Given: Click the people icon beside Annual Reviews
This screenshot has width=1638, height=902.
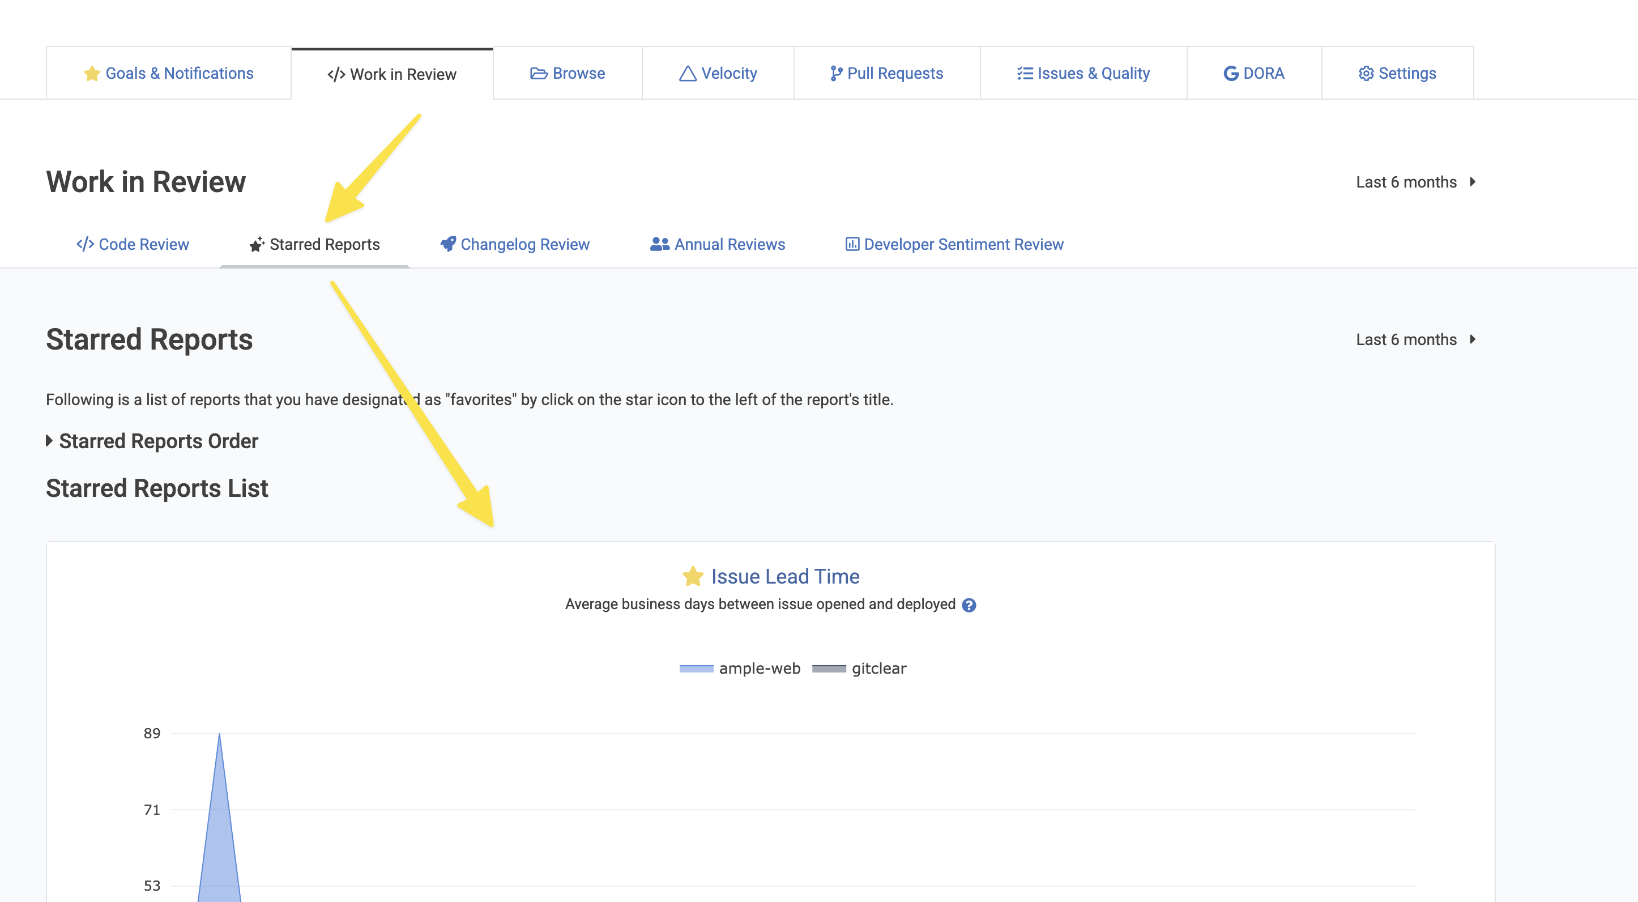Looking at the screenshot, I should (659, 244).
